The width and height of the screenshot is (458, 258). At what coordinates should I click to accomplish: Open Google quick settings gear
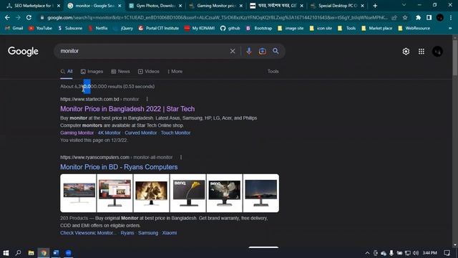pos(406,52)
